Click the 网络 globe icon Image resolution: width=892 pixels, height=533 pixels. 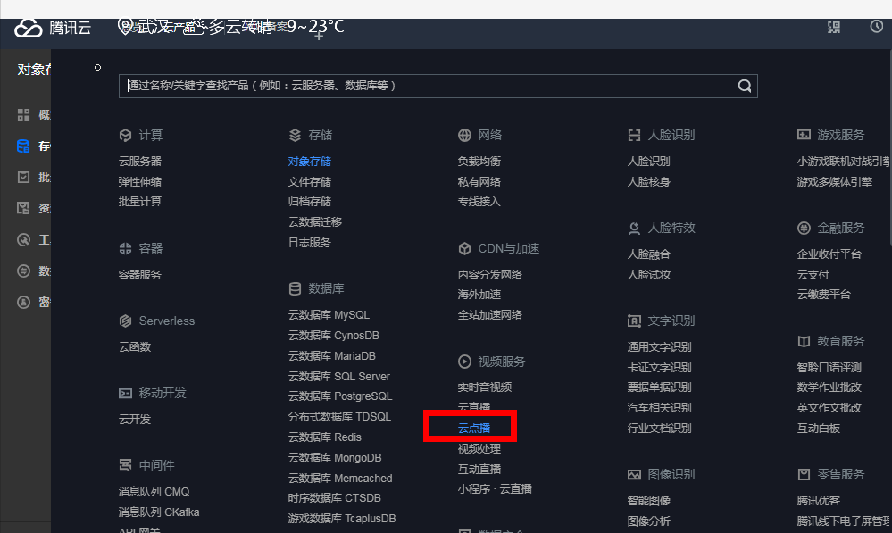pos(464,135)
